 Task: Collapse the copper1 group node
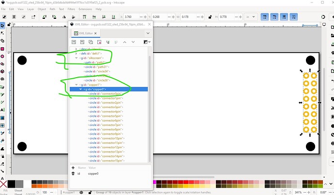click(x=76, y=85)
